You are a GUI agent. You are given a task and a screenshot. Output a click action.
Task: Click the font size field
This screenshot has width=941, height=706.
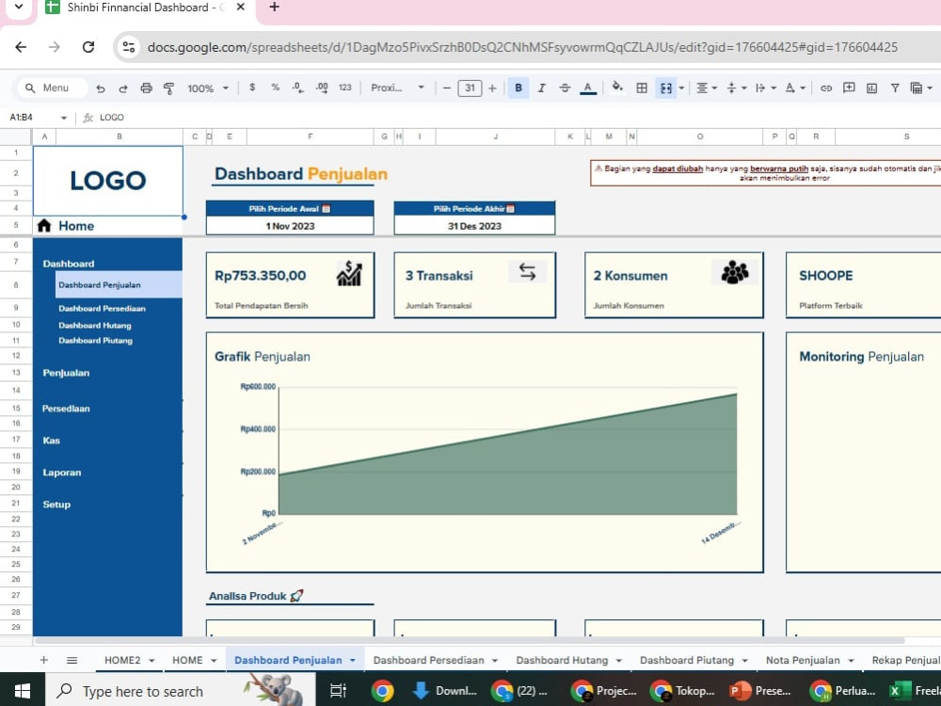pos(470,88)
